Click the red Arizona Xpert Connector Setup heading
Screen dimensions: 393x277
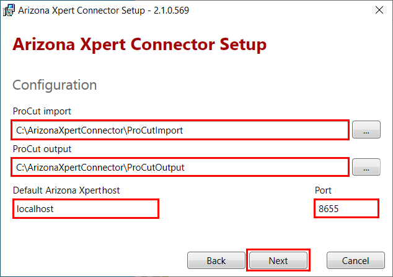coord(139,45)
